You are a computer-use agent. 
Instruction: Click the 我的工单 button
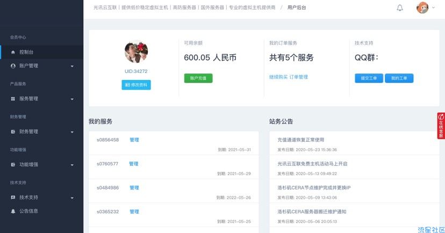point(399,78)
